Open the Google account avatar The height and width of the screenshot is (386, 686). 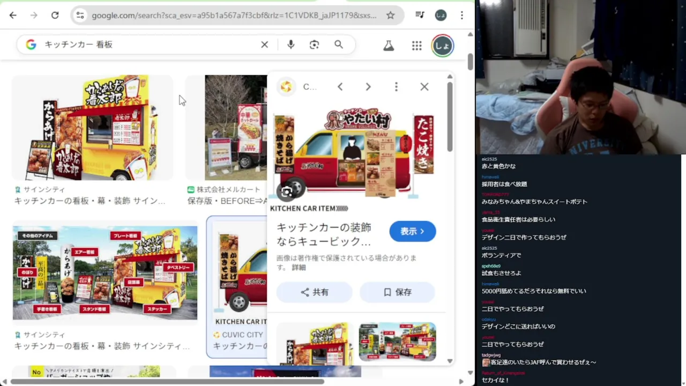tap(443, 46)
